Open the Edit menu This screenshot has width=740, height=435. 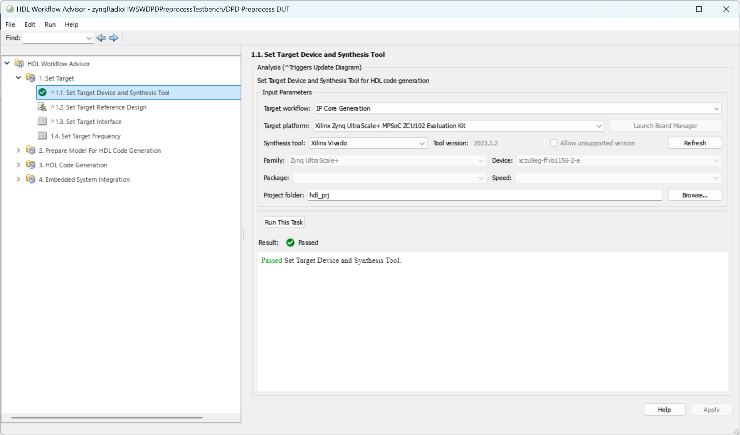30,25
